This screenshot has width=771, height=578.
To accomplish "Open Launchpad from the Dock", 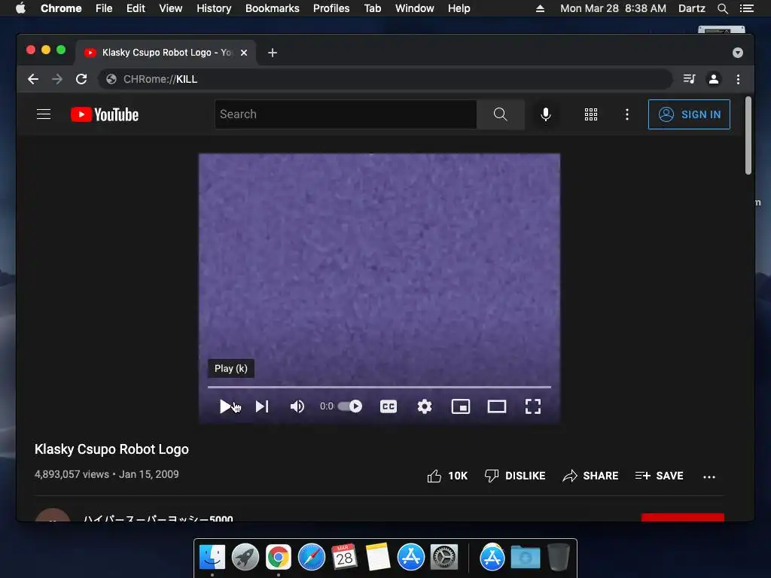I will (245, 558).
